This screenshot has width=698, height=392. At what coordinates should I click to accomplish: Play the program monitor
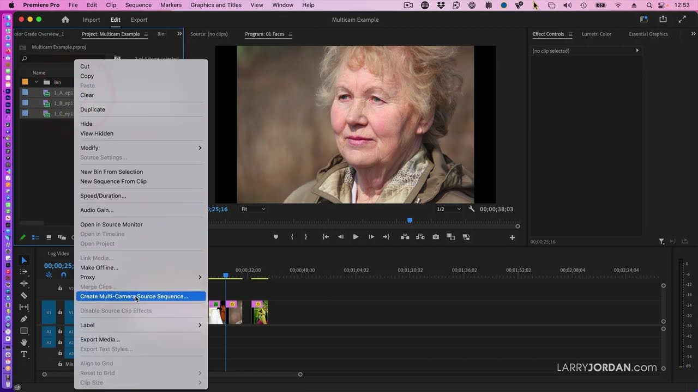[356, 237]
